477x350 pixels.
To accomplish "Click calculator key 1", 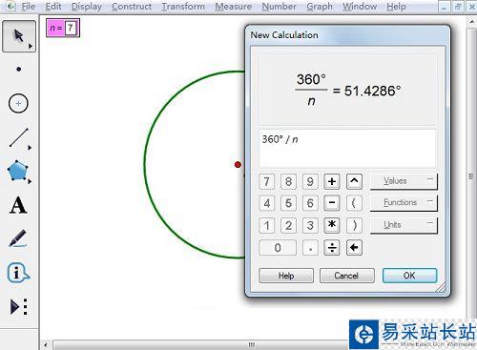I will 267,225.
